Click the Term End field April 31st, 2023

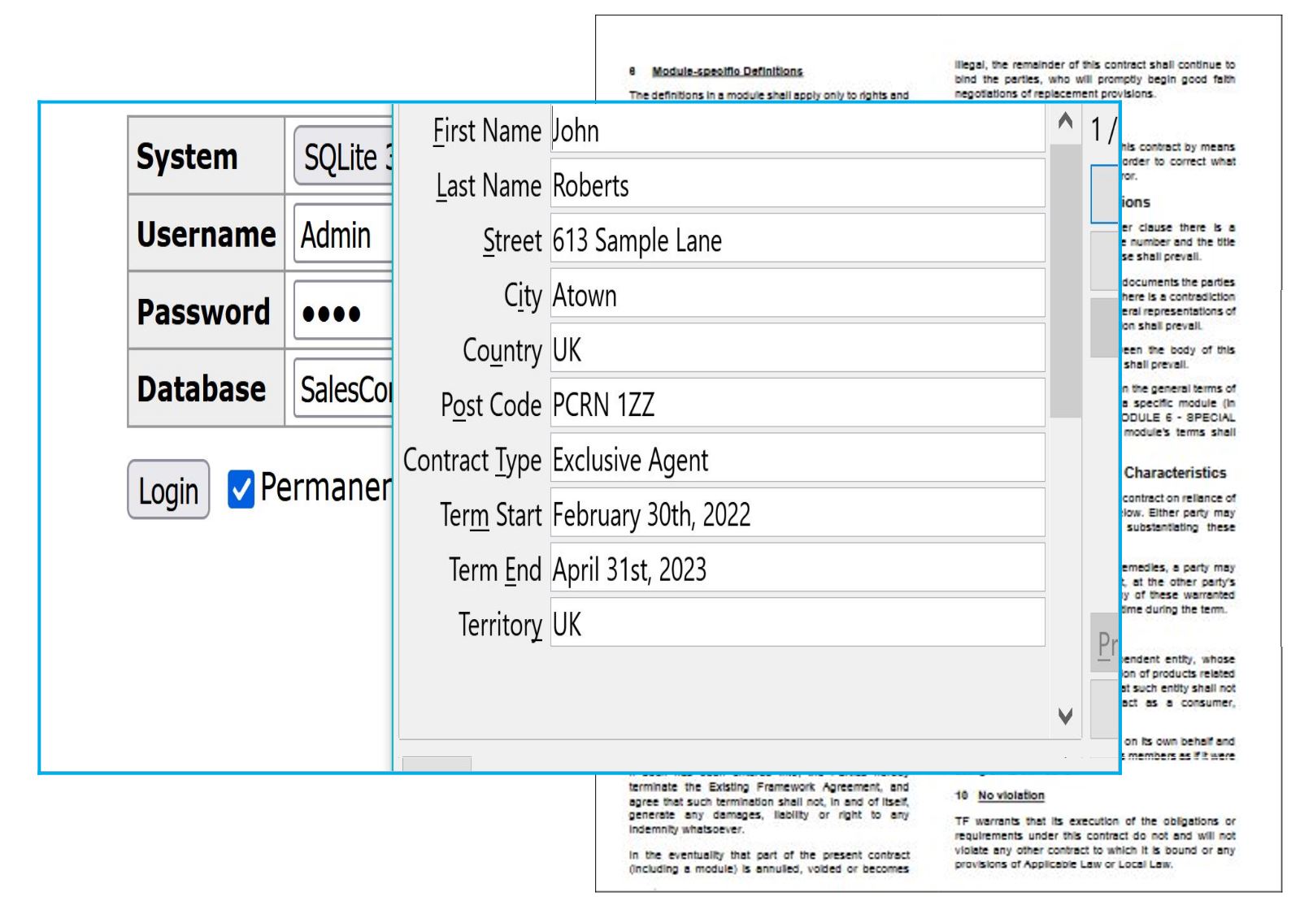(798, 567)
